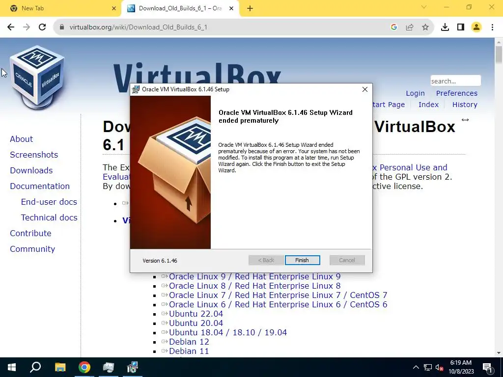Open Debian 11 download link
The height and width of the screenshot is (377, 503).
tap(189, 351)
